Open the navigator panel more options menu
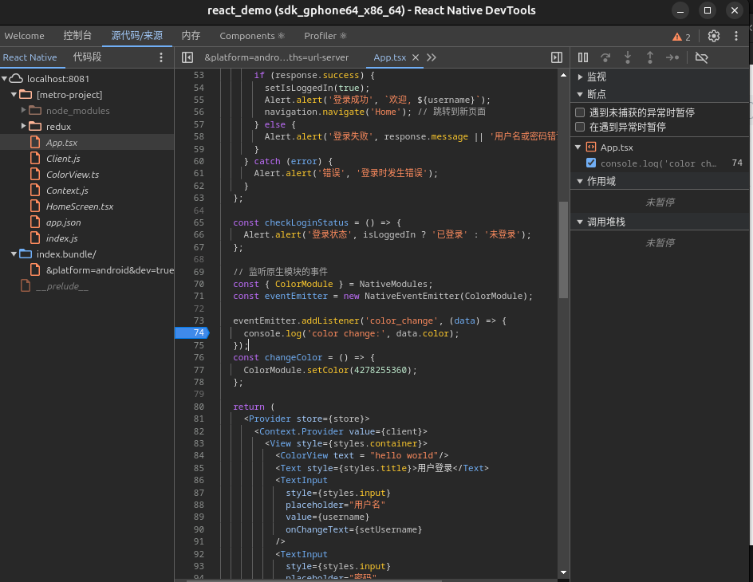 point(161,57)
